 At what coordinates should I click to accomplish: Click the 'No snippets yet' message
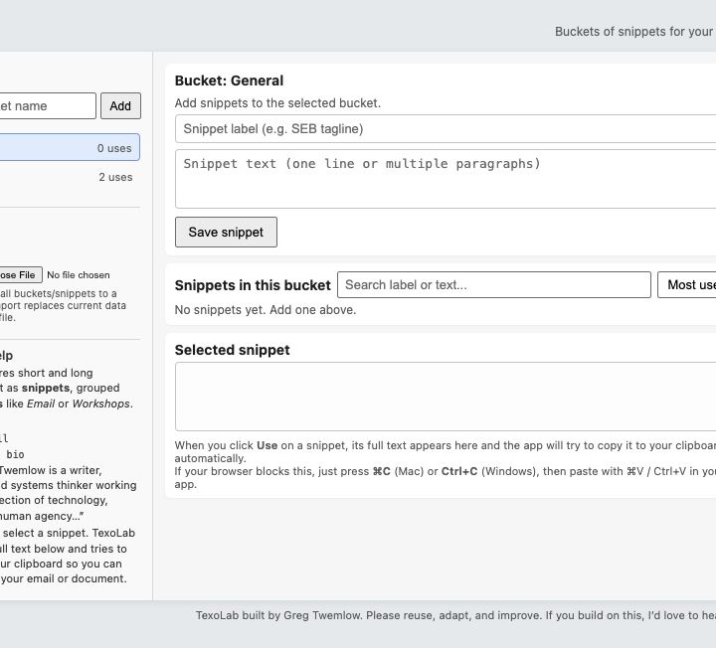(x=266, y=310)
